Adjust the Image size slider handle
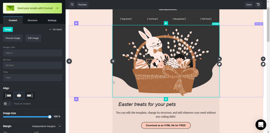270x133 pixels. coord(50,117)
